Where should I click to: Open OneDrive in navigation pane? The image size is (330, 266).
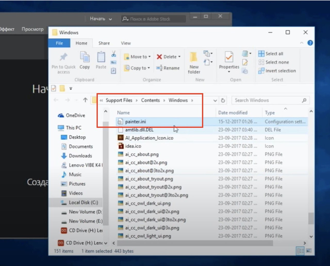click(71, 115)
